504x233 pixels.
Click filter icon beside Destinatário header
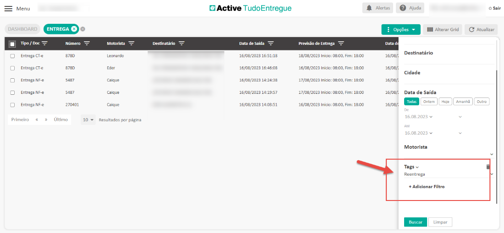coord(181,43)
